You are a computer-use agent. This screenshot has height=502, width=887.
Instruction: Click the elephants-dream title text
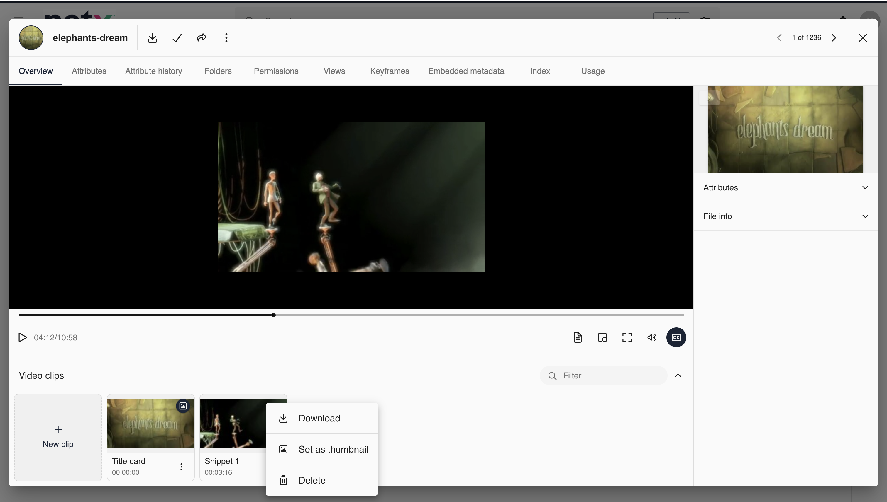[x=90, y=38]
